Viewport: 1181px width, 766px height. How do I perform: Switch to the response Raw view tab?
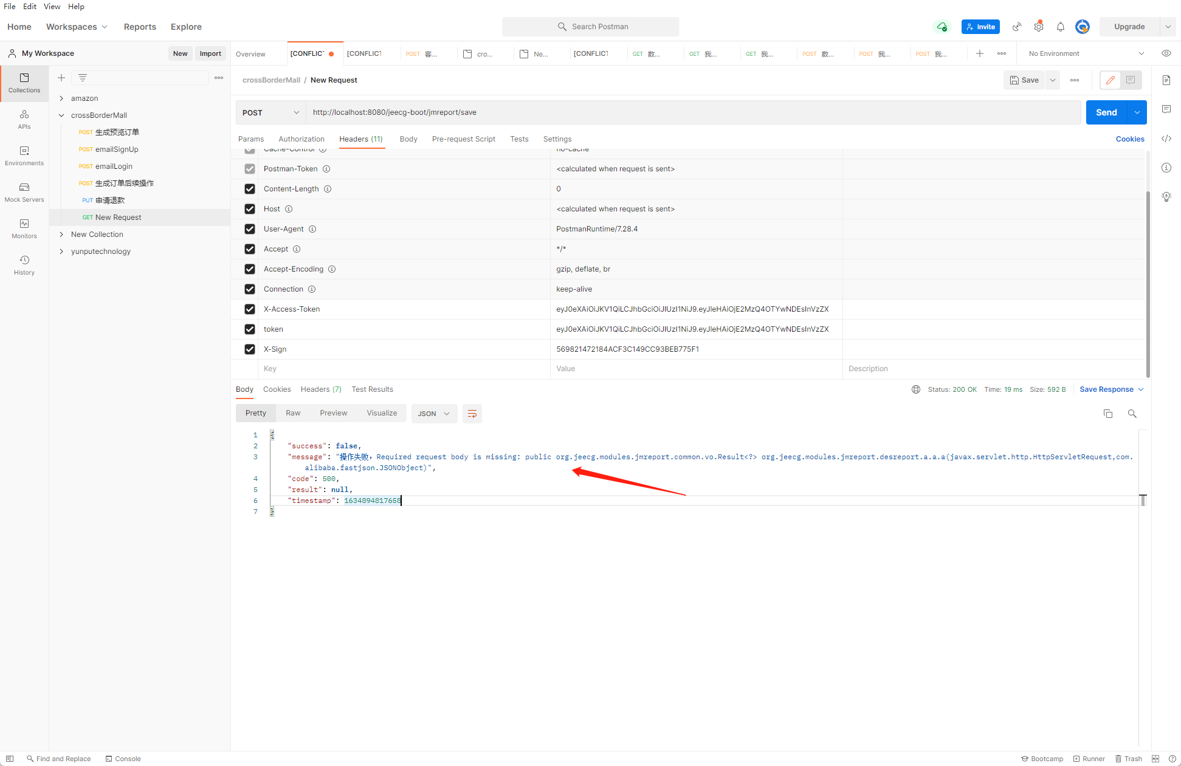point(293,413)
